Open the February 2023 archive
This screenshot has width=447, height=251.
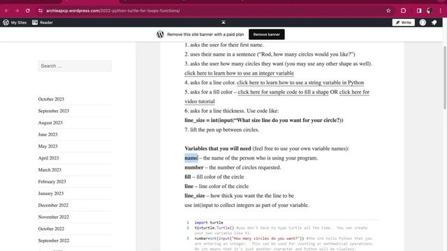coord(52,181)
